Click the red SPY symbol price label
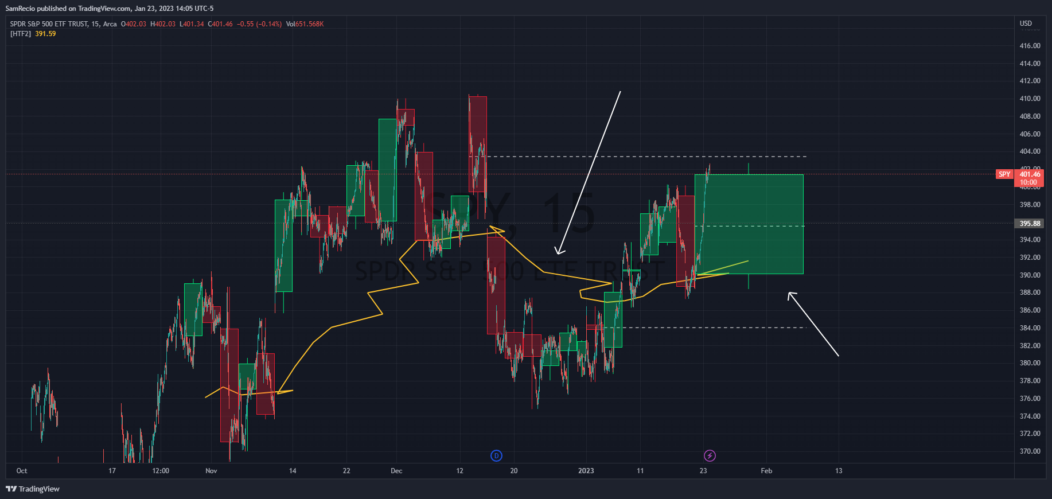Viewport: 1052px width, 499px height. [1004, 174]
